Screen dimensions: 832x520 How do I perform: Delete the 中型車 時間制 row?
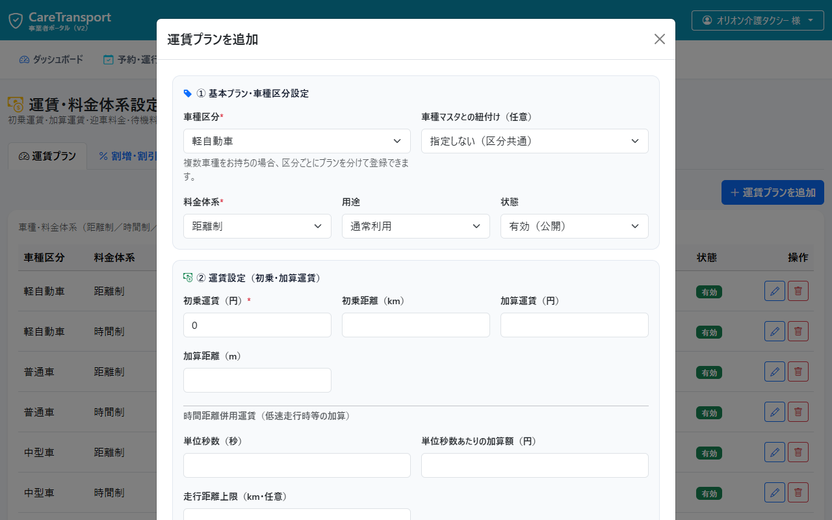798,493
